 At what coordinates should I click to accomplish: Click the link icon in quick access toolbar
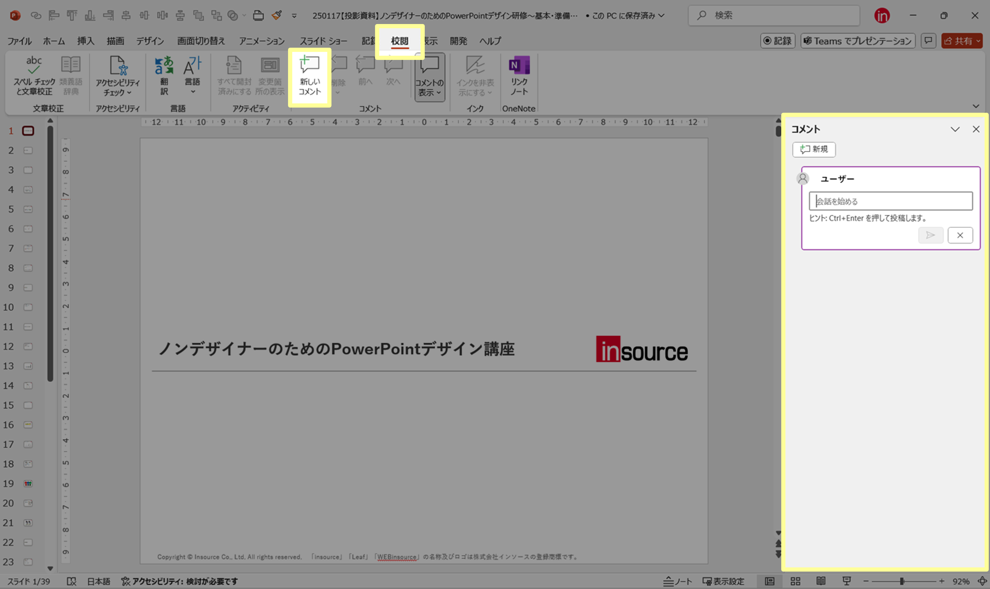coord(36,16)
